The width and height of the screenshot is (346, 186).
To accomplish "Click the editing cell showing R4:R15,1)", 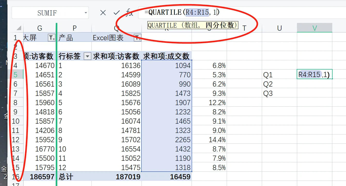I will [314, 75].
